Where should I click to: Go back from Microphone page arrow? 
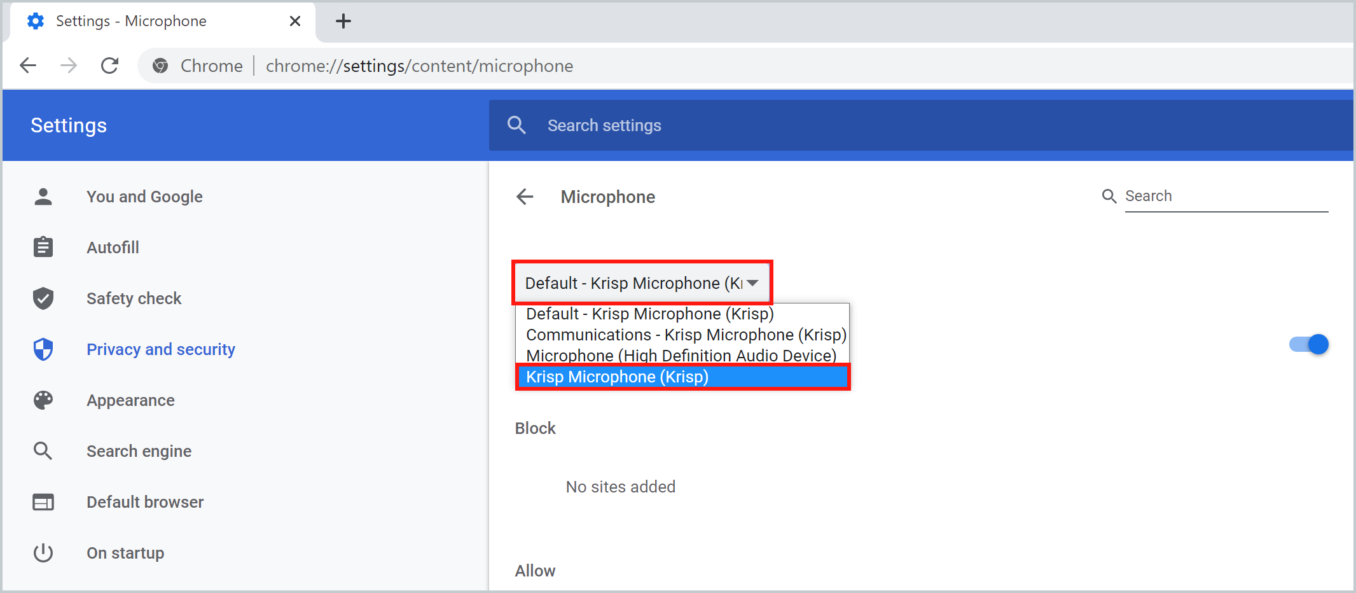point(525,197)
